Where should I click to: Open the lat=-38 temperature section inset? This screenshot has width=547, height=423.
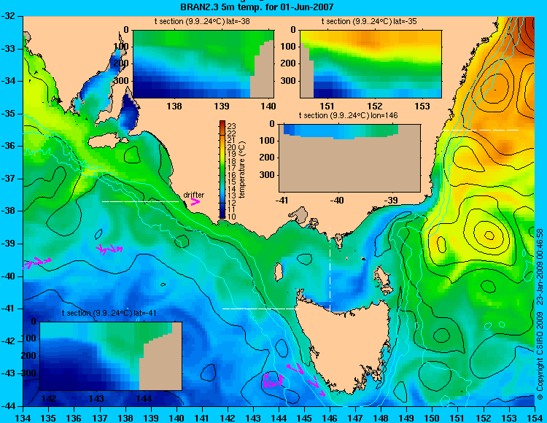point(203,64)
